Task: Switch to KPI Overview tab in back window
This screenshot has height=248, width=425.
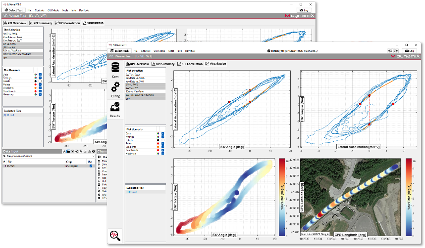Action: coord(15,23)
